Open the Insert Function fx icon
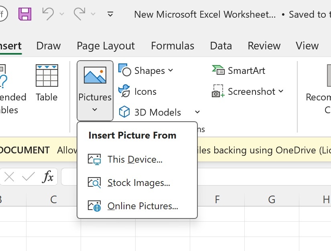The image size is (331, 251). 49,177
